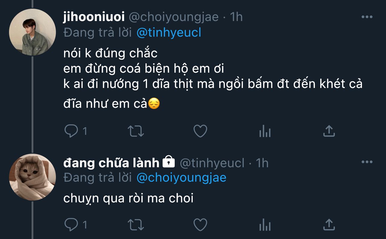The width and height of the screenshot is (386, 239).
Task: Reply to jihooniuoi's tweet
Action: (x=71, y=131)
